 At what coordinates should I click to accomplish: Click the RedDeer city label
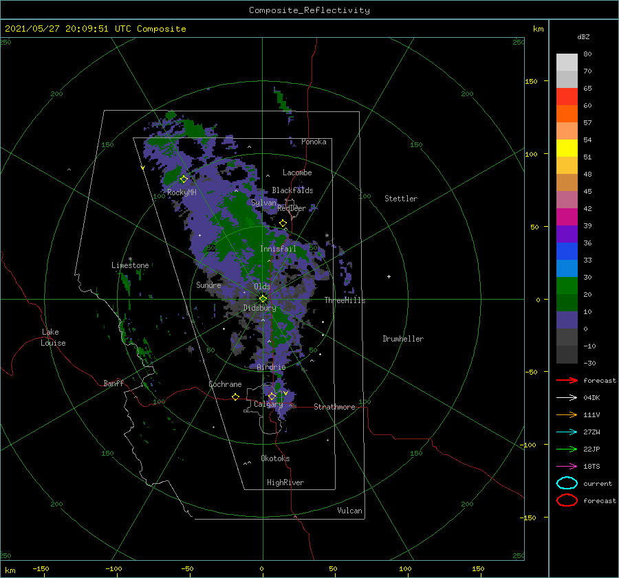point(292,208)
